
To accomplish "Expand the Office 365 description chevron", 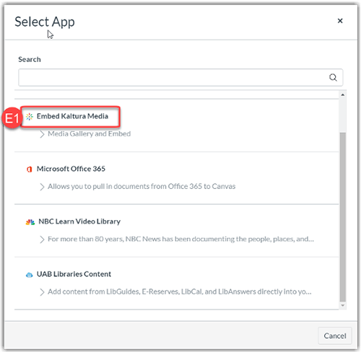I will 42,187.
